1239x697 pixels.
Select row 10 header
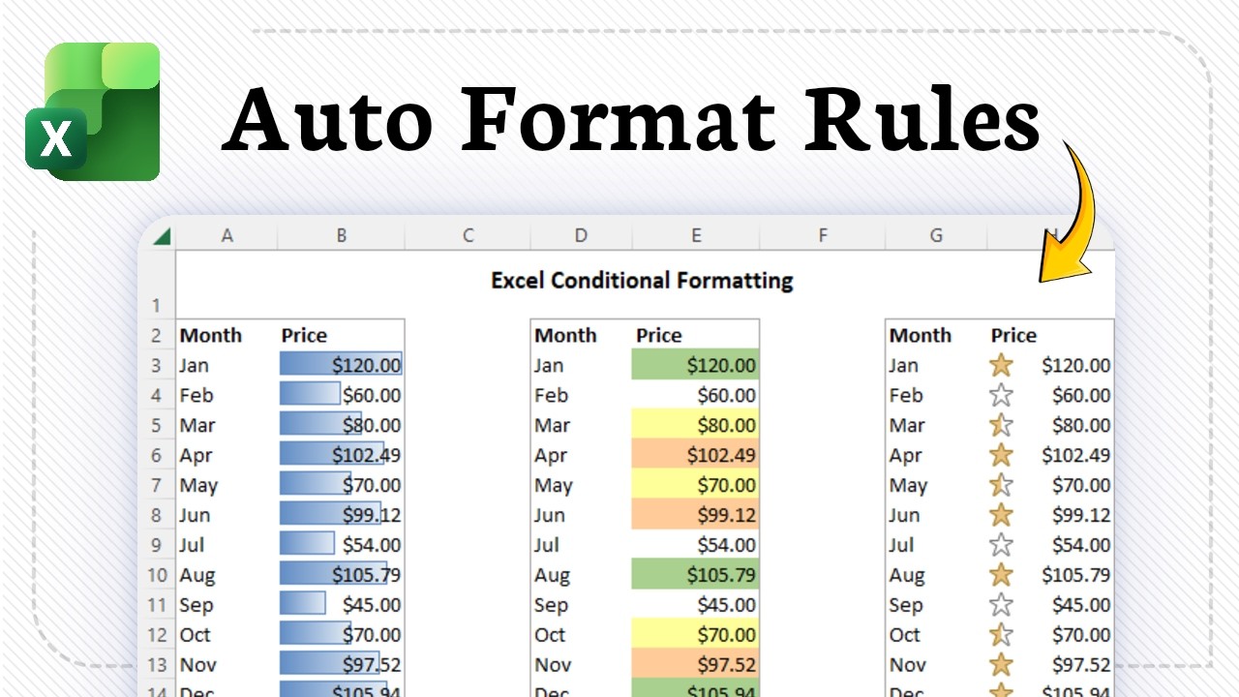click(157, 575)
